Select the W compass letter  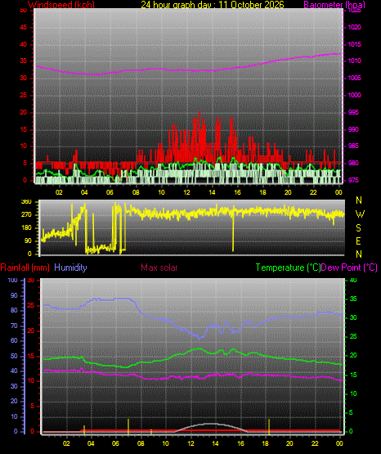[360, 214]
